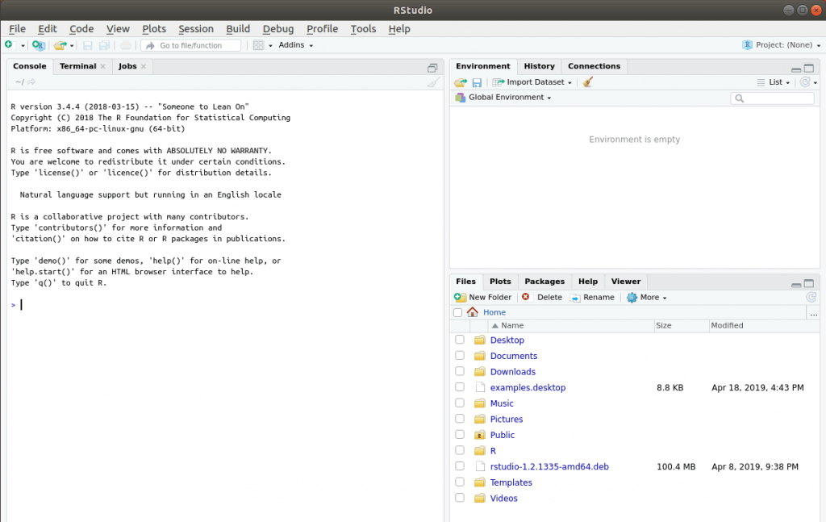Open the List view dropdown in Environment pane
This screenshot has width=826, height=522.
(x=779, y=81)
